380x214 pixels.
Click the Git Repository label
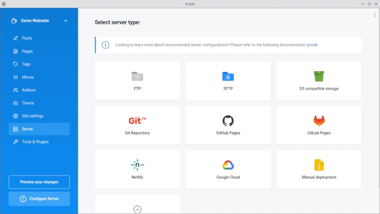pos(137,133)
